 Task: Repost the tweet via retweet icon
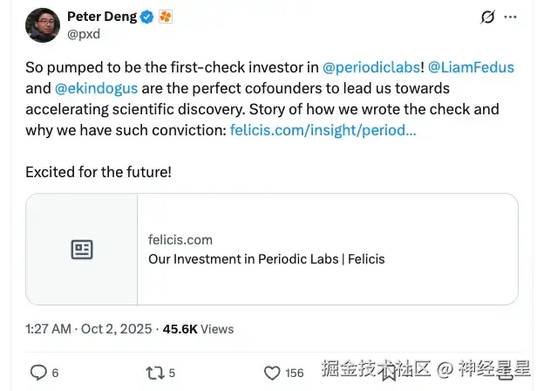pyautogui.click(x=153, y=373)
